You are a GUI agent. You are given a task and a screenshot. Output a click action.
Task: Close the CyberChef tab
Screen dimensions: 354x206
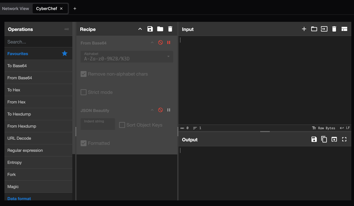pyautogui.click(x=61, y=9)
